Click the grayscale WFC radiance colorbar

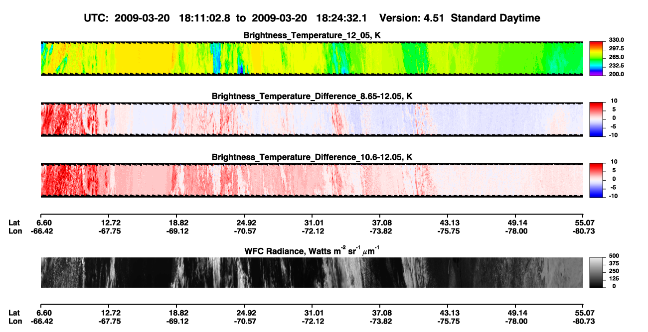click(596, 272)
